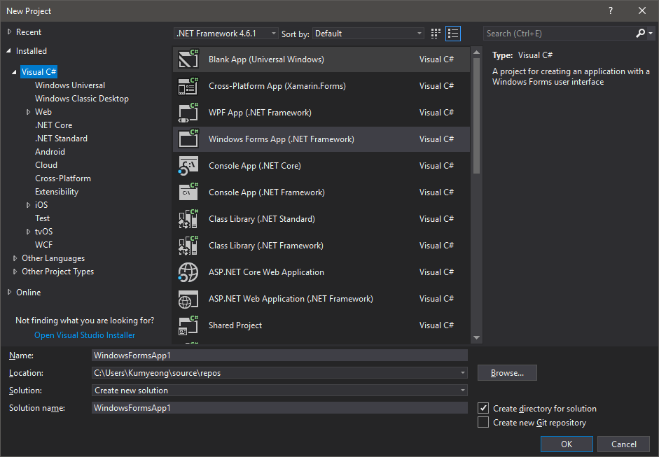Select the .NET Standard category
This screenshot has width=659, height=457.
tap(62, 139)
